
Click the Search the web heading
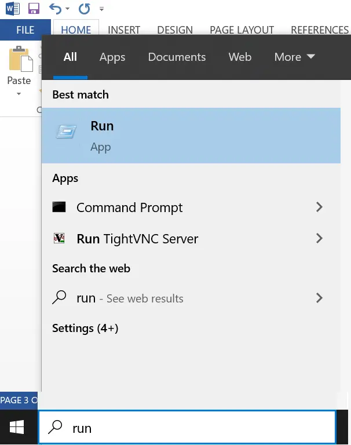[91, 268]
